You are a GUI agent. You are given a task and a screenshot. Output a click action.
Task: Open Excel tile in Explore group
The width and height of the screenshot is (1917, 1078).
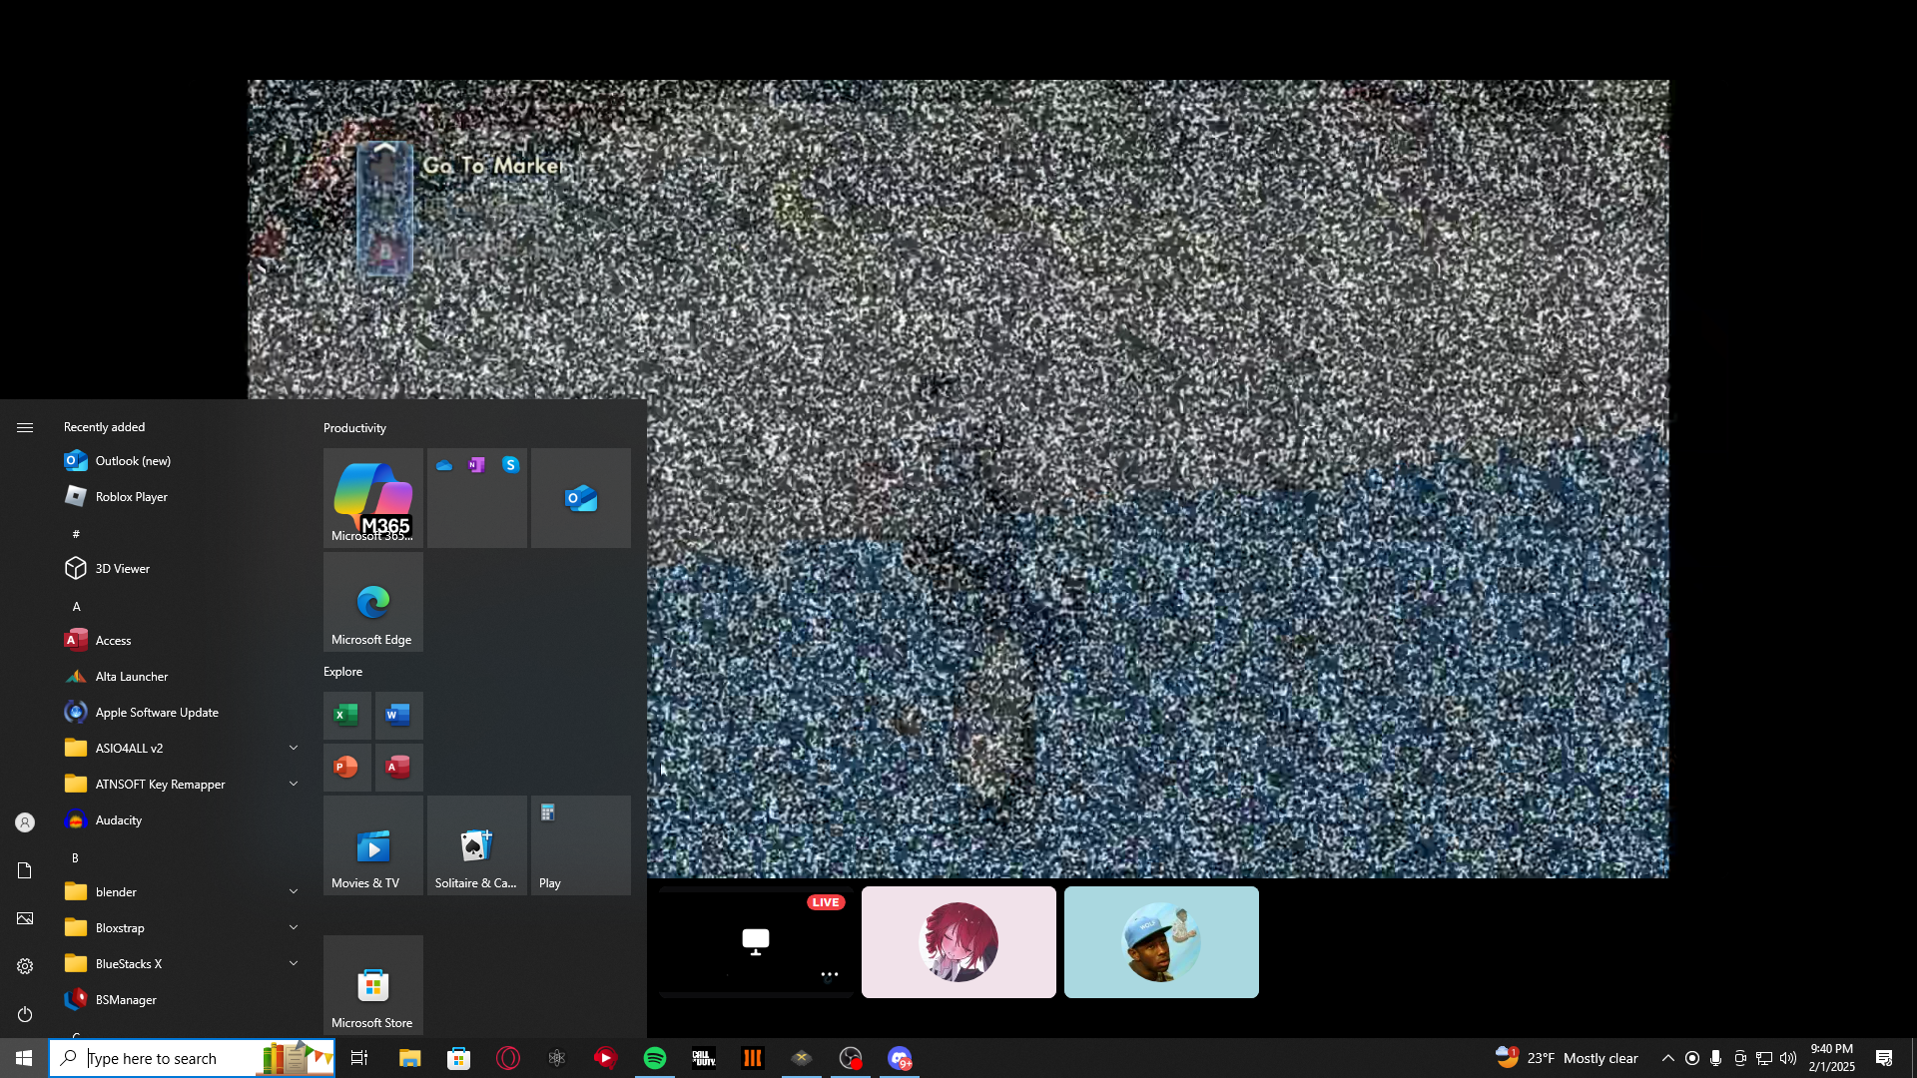point(346,715)
